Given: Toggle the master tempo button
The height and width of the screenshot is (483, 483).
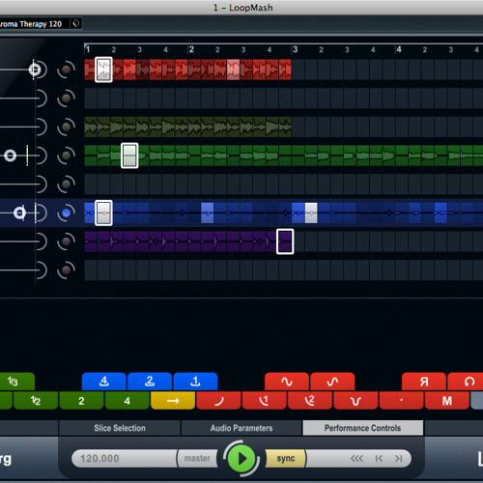Looking at the screenshot, I should [197, 458].
